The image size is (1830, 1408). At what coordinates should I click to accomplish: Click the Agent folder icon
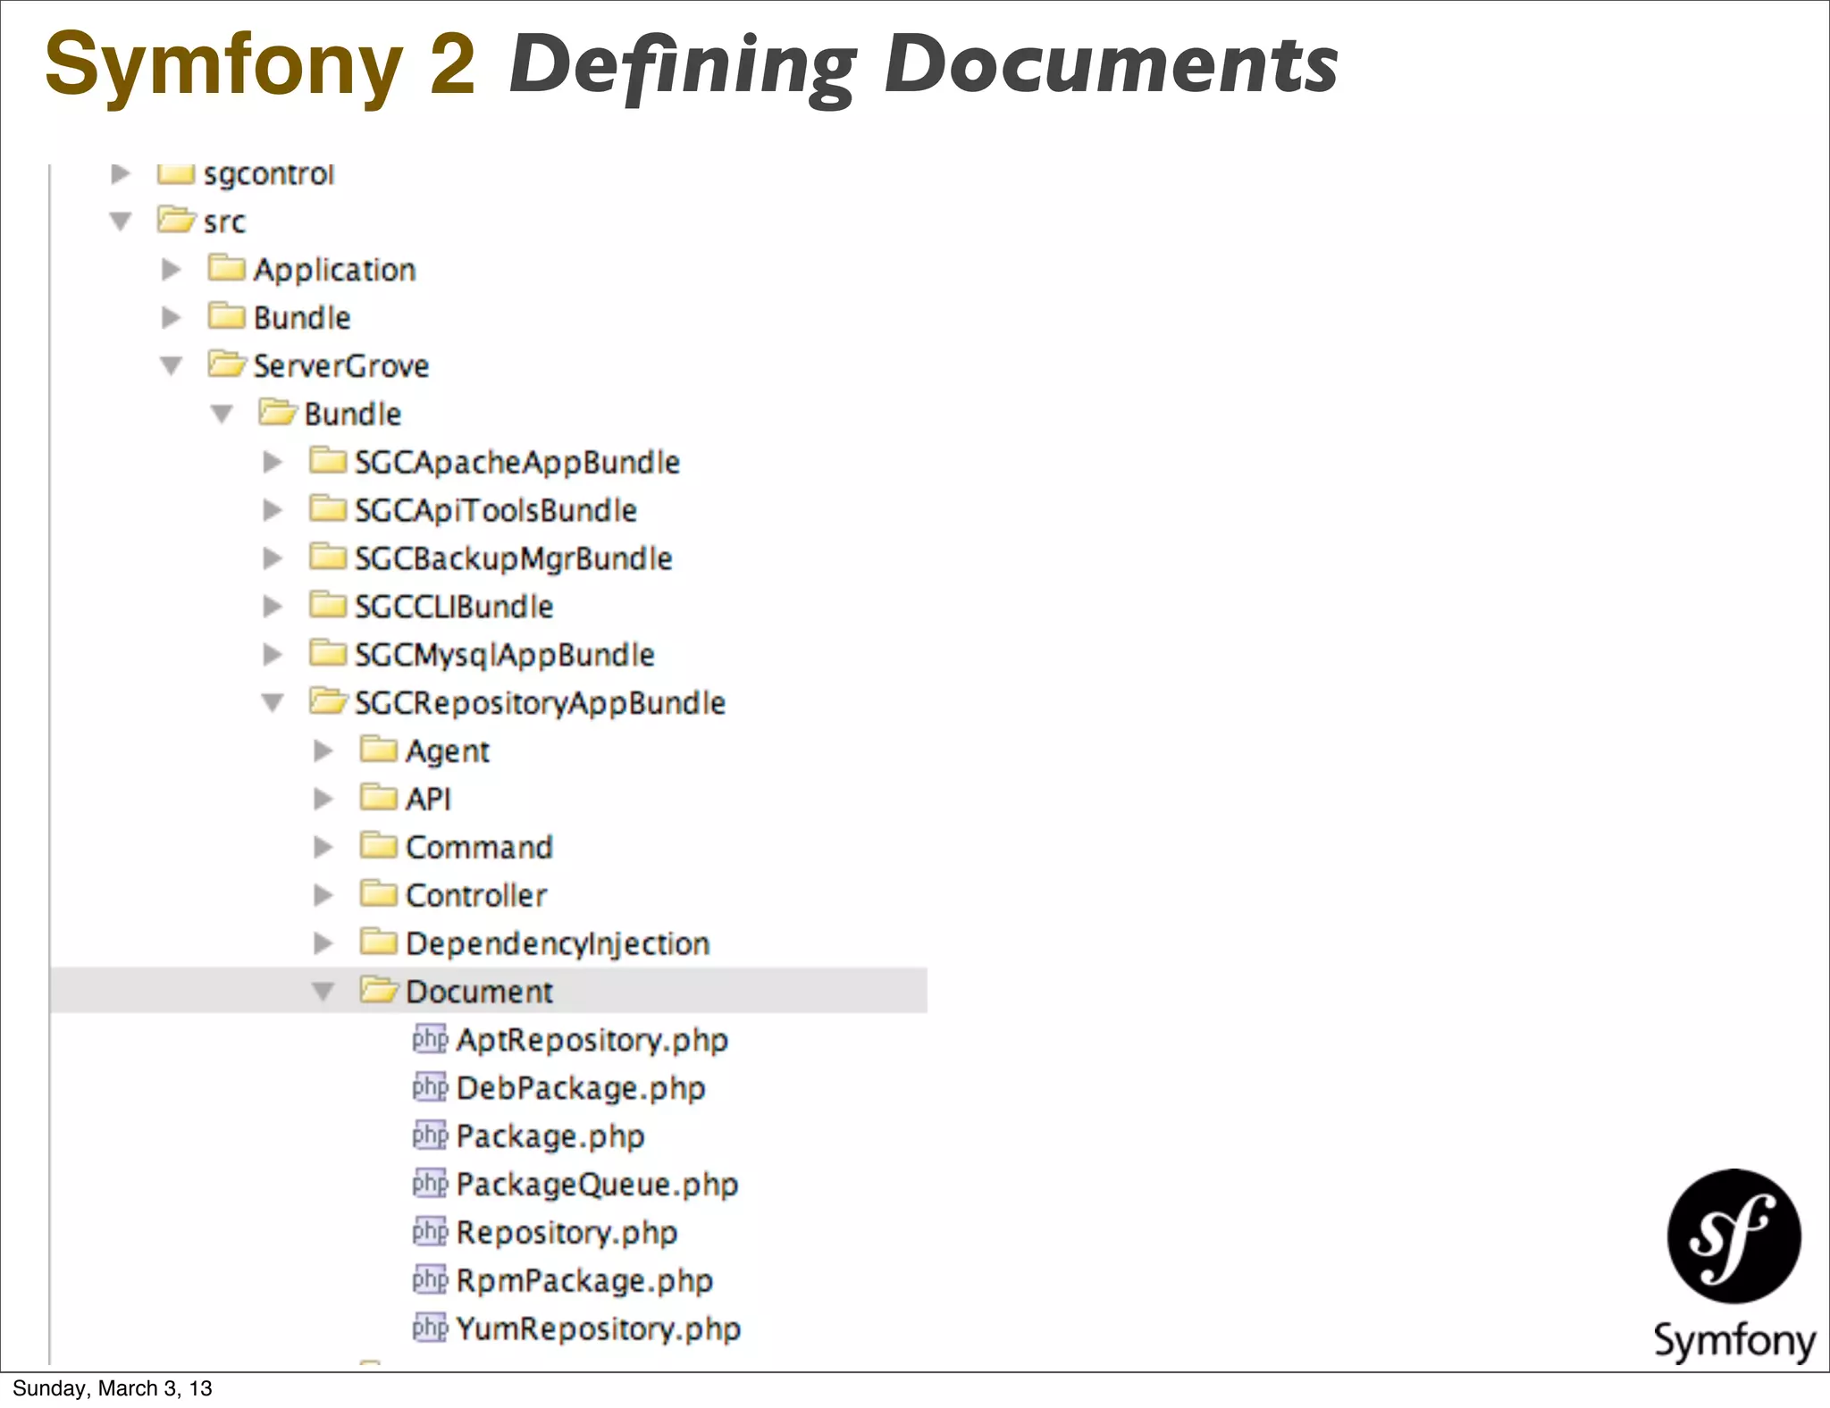(x=379, y=748)
